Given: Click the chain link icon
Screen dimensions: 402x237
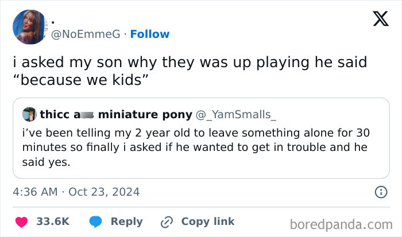Looking at the screenshot, I should click(168, 222).
